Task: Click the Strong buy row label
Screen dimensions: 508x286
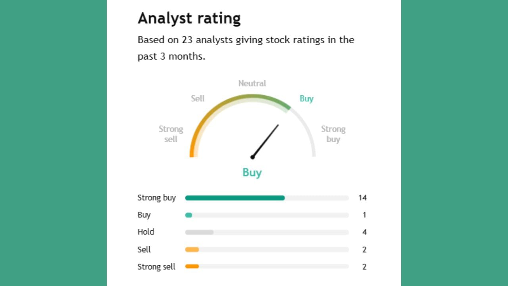Action: click(x=156, y=198)
